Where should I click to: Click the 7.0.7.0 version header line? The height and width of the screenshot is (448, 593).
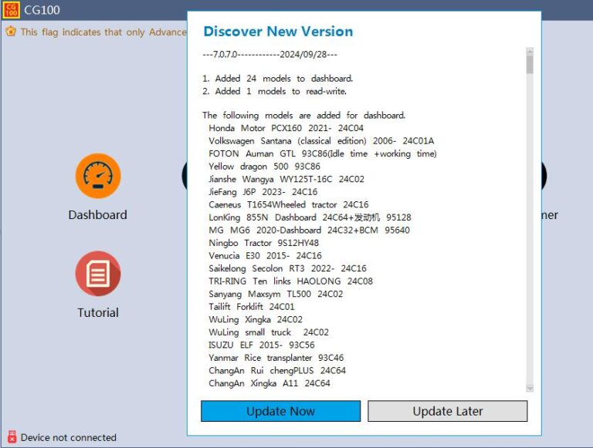pos(270,55)
